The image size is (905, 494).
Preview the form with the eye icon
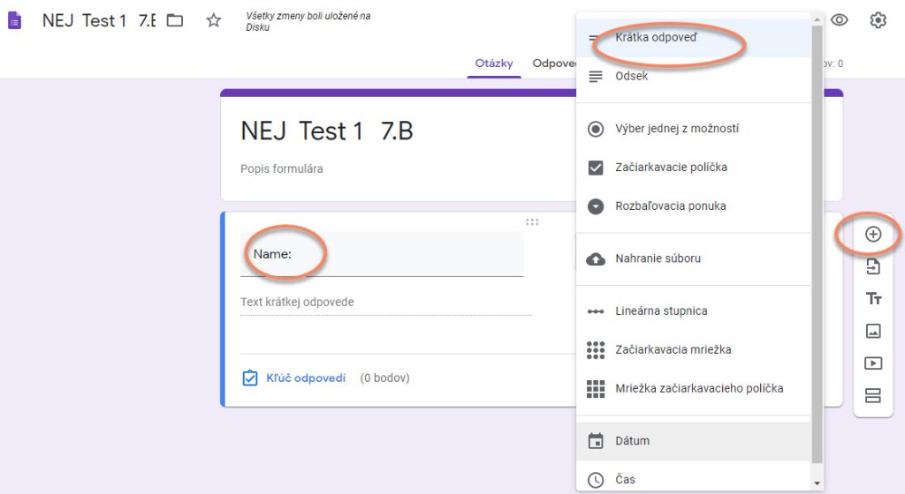[840, 20]
